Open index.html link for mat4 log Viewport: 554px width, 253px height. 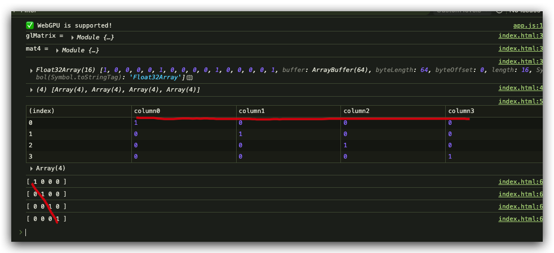coord(520,48)
